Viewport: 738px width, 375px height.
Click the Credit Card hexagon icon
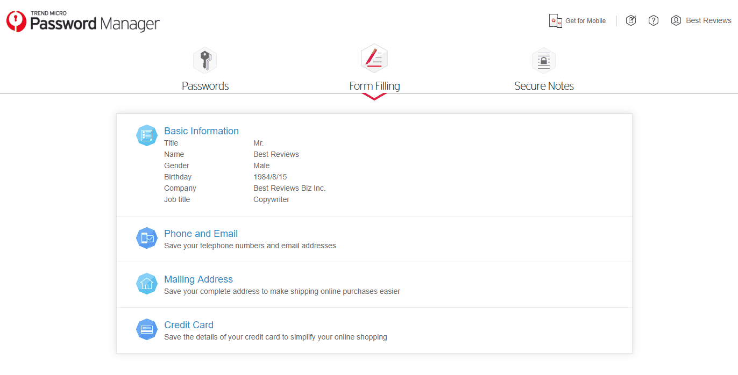146,329
